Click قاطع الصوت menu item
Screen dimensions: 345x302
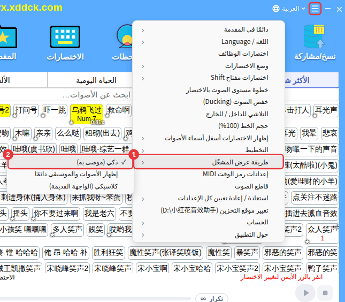click(x=209, y=186)
